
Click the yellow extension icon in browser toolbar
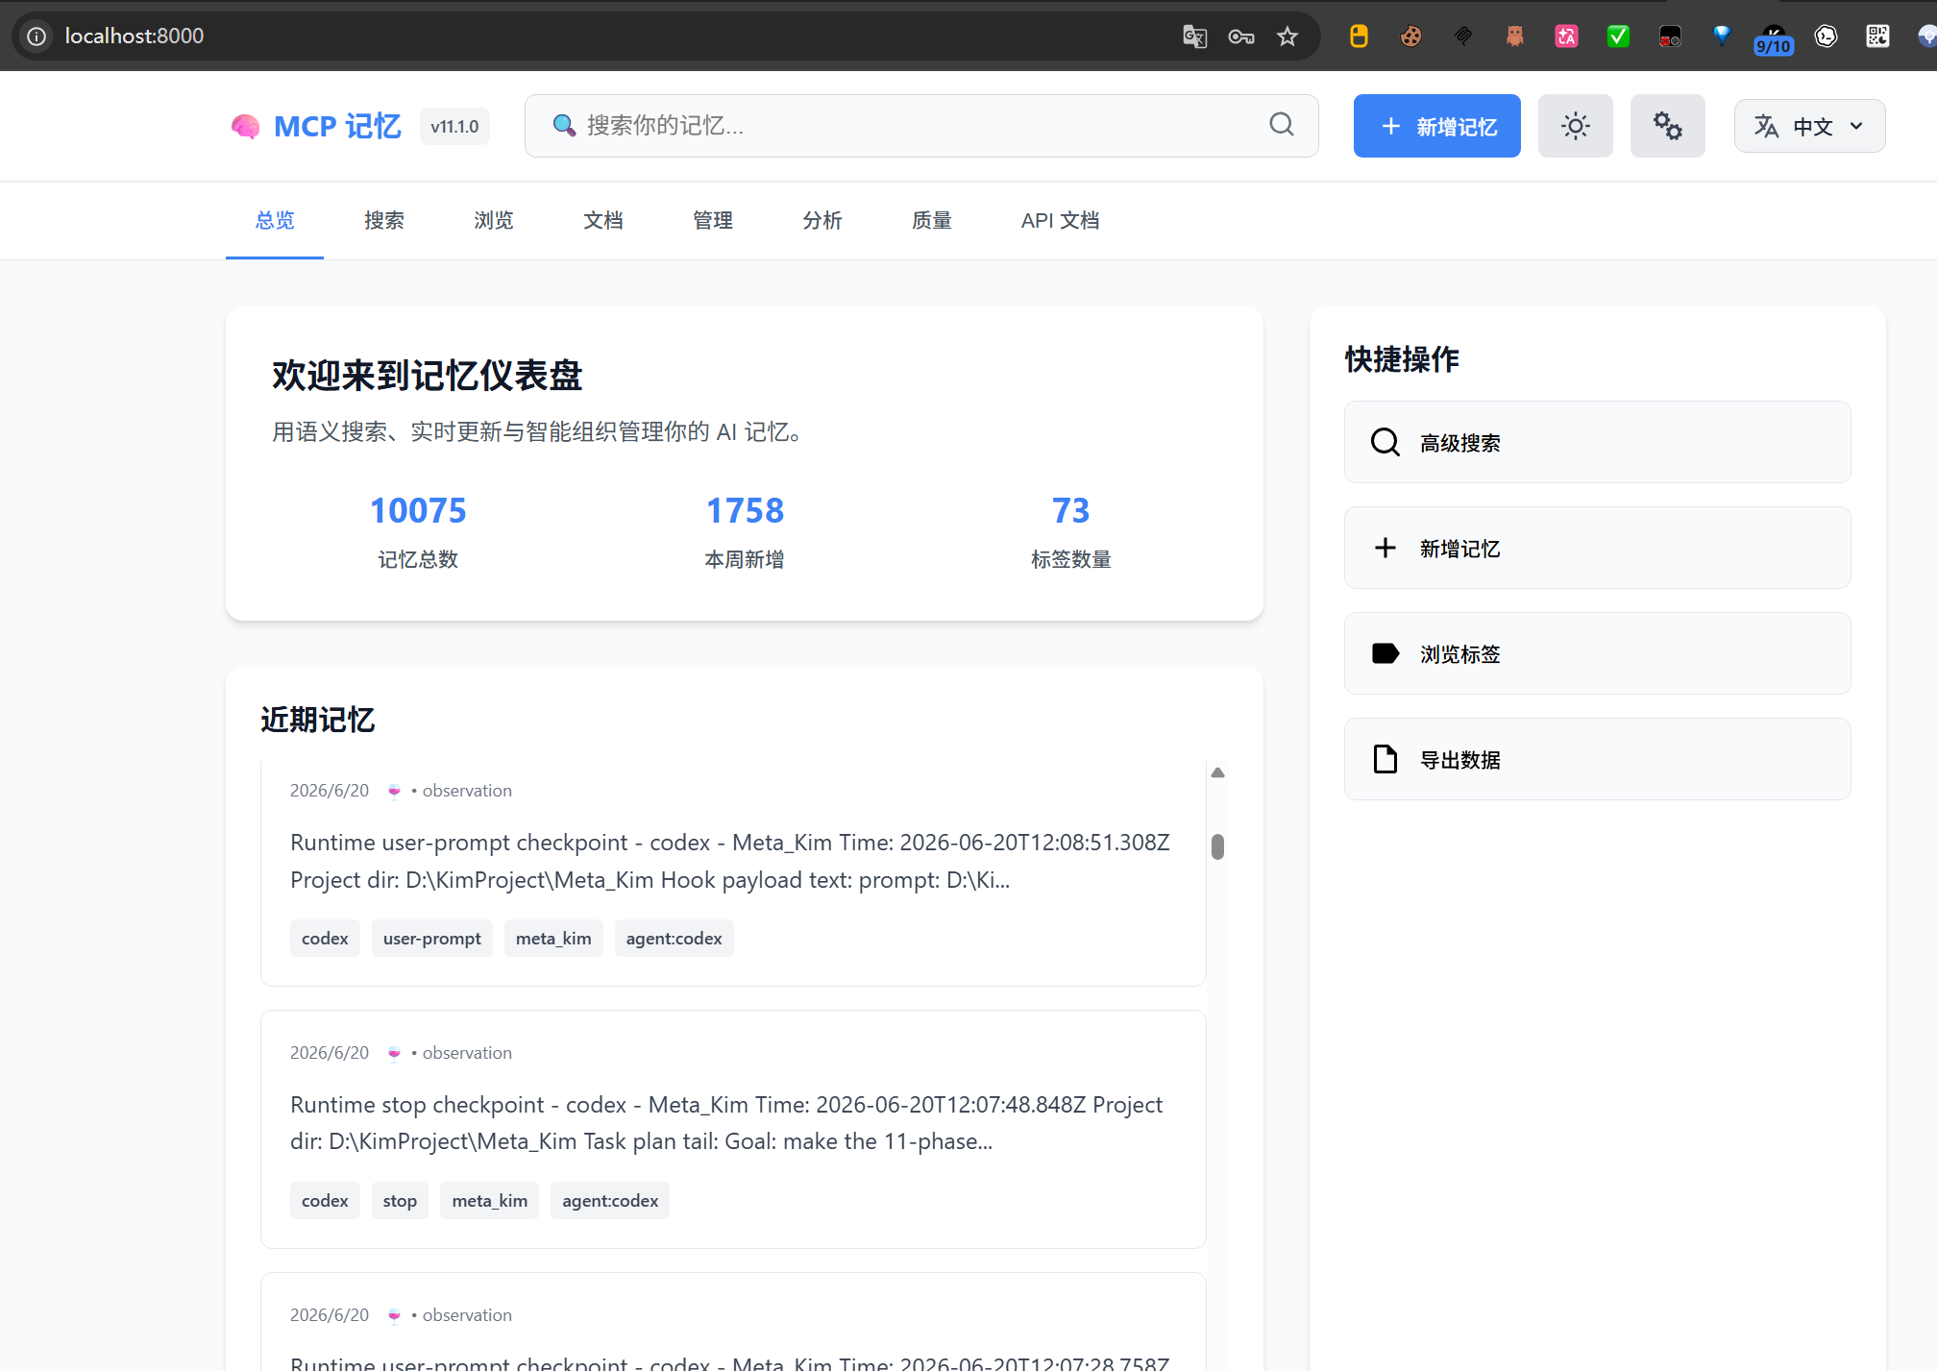pyautogui.click(x=1359, y=37)
